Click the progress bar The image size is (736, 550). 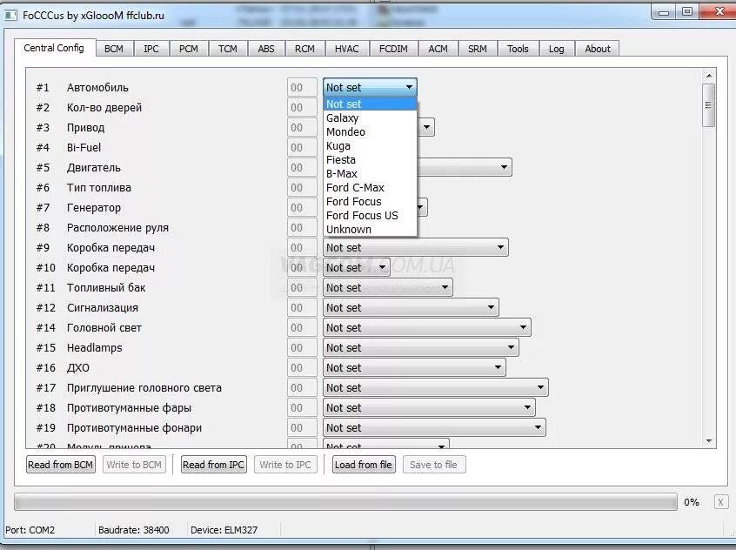point(345,501)
